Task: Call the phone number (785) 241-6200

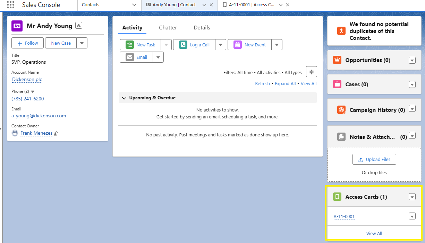Action: (28, 99)
